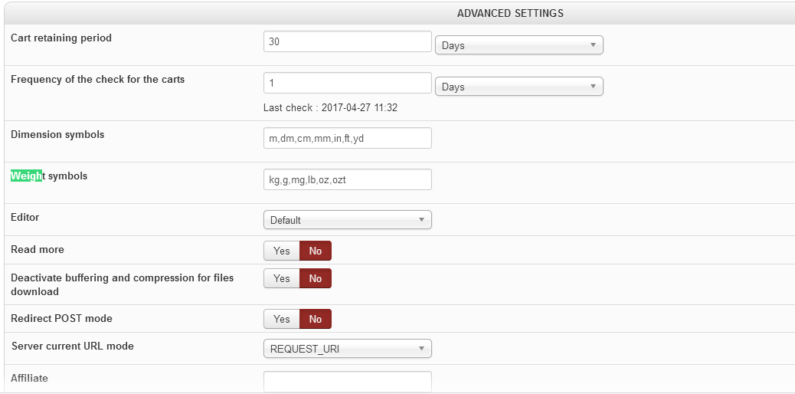This screenshot has width=795, height=394.
Task: Select No for Redirect POST mode
Action: [x=316, y=319]
